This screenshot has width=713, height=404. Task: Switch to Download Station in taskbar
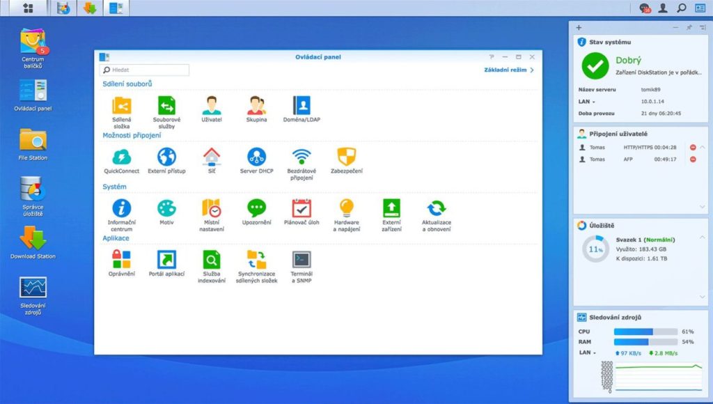pyautogui.click(x=90, y=8)
